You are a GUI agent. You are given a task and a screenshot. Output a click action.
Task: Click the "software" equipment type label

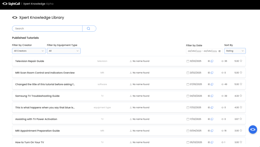102,84
